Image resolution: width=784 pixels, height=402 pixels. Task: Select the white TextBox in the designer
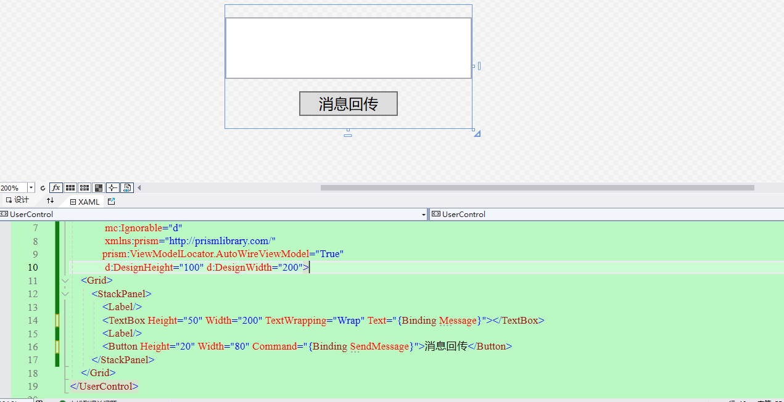[x=349, y=48]
